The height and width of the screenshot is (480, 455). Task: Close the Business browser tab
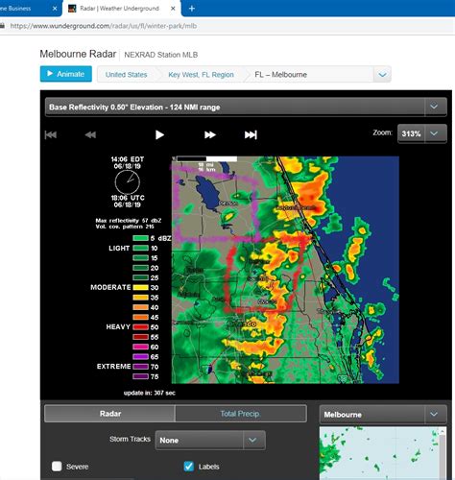(x=55, y=9)
